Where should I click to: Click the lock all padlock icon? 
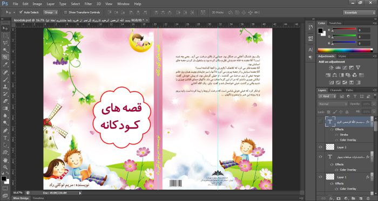coord(347,112)
